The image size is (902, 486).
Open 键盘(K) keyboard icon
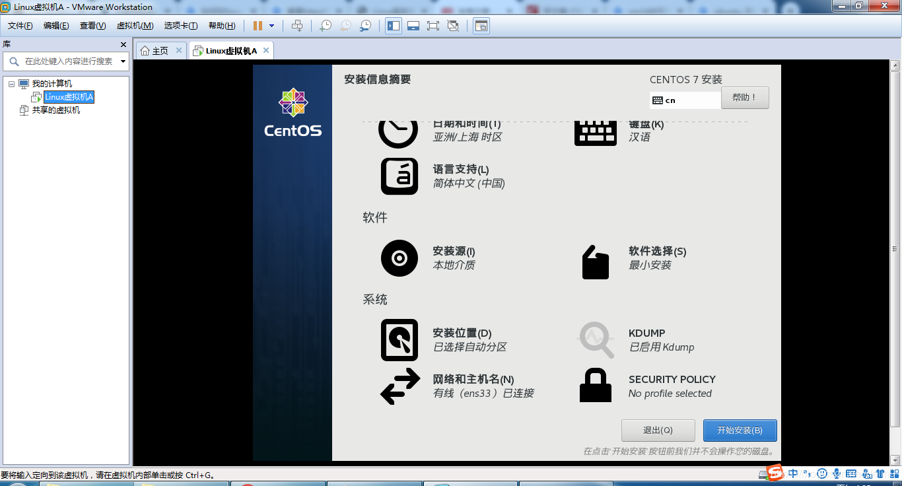pos(596,133)
